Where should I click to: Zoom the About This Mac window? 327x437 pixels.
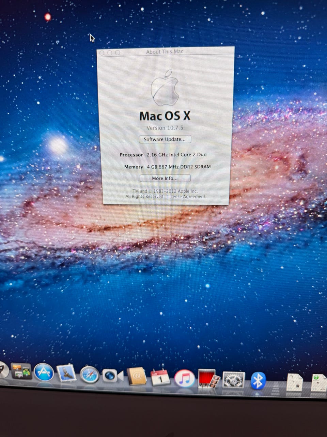pyautogui.click(x=118, y=53)
